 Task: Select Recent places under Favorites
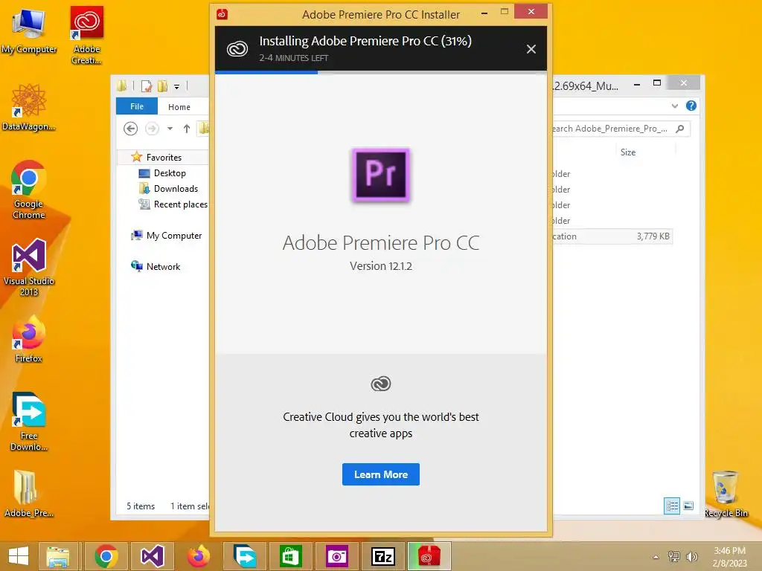point(180,204)
